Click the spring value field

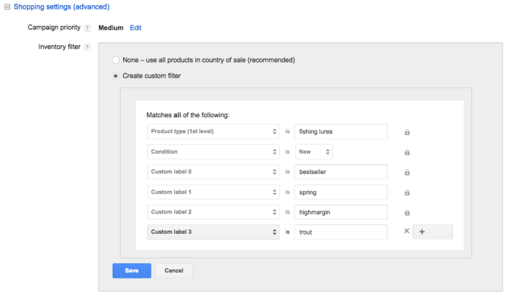[341, 192]
